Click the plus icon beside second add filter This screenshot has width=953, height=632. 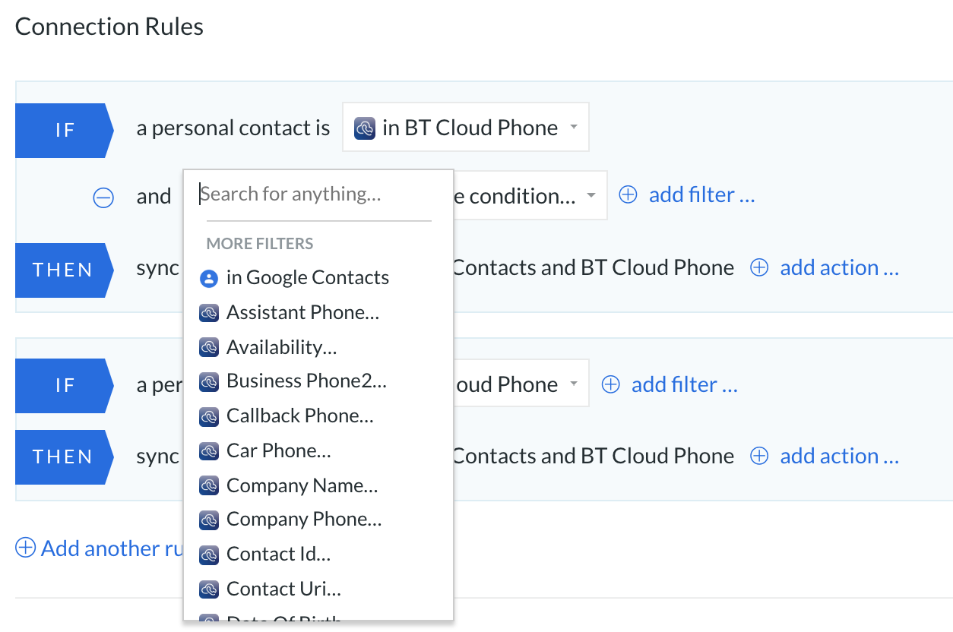point(610,384)
